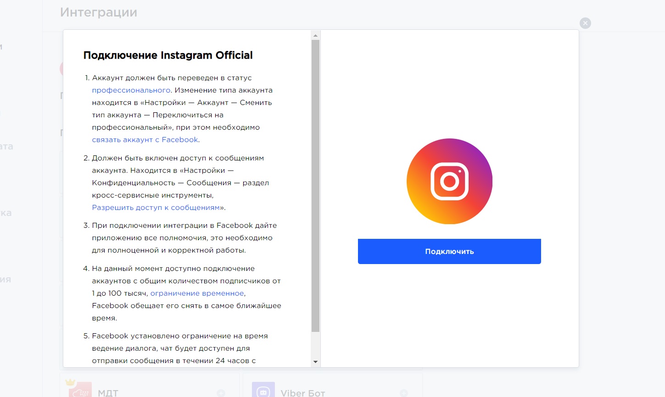This screenshot has width=665, height=397.
Task: Click the scrollbar down arrow in instructions
Action: tap(315, 362)
